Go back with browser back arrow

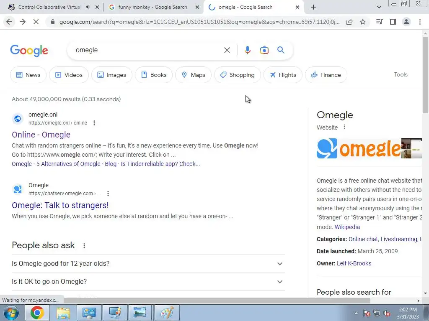coord(9,22)
